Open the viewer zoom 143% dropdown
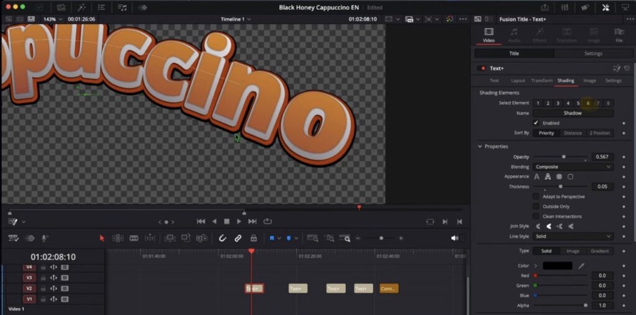 point(53,19)
